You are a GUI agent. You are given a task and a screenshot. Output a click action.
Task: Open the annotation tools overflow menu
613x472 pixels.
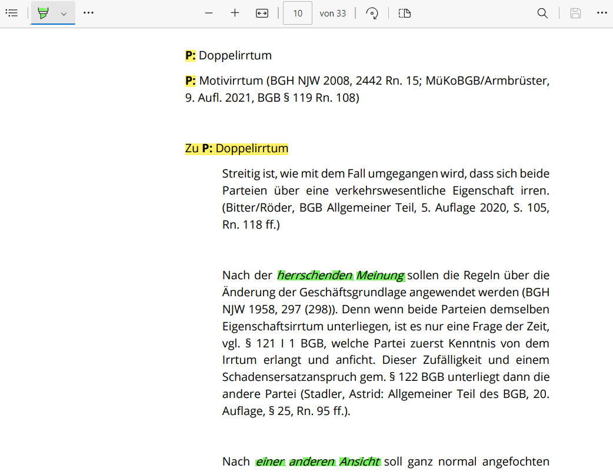click(x=88, y=13)
